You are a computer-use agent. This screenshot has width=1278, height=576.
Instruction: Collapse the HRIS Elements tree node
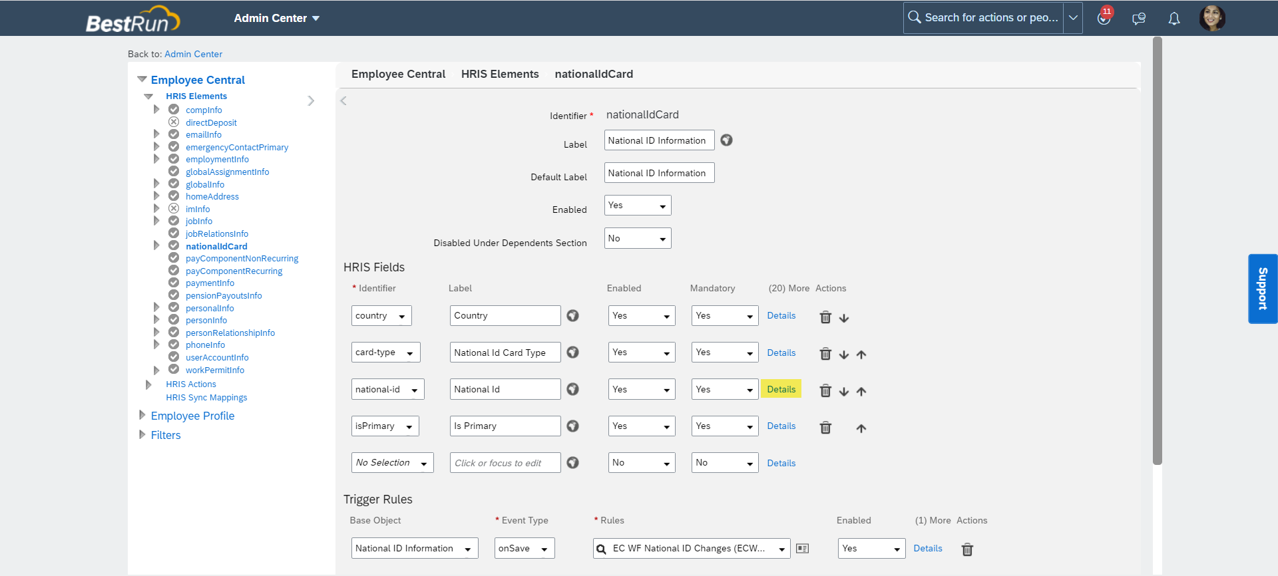pos(148,96)
